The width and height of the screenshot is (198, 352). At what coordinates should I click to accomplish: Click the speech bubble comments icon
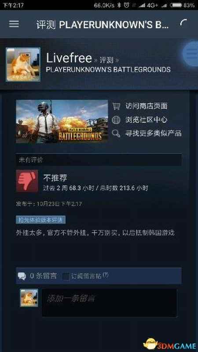pyautogui.click(x=22, y=276)
